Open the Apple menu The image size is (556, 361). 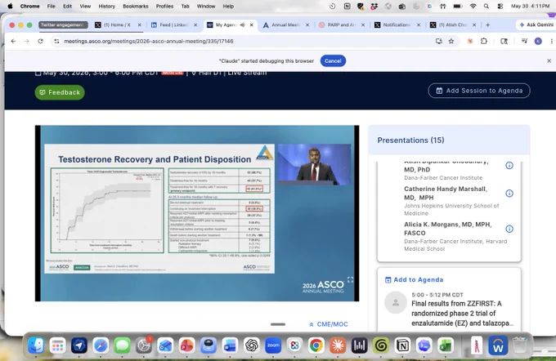[x=10, y=6]
